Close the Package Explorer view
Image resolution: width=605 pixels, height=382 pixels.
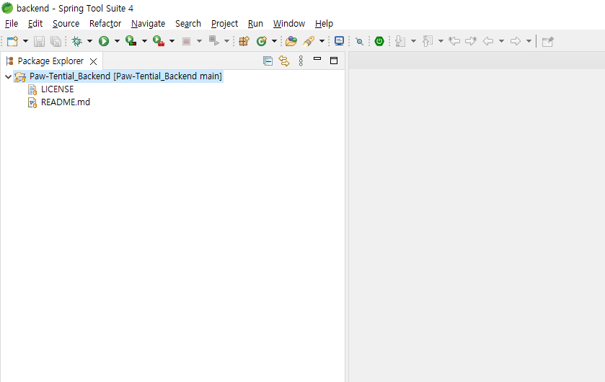click(93, 61)
